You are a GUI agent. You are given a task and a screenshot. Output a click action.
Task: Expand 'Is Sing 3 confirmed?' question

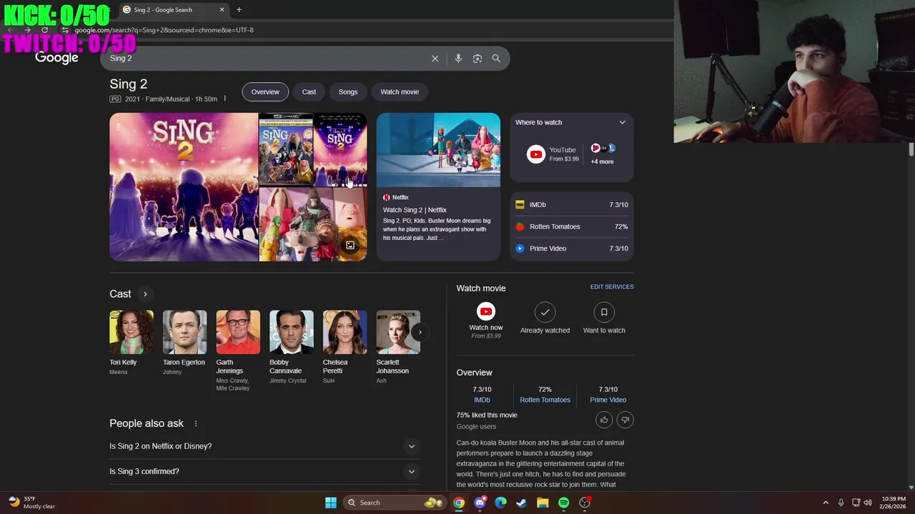(x=263, y=471)
